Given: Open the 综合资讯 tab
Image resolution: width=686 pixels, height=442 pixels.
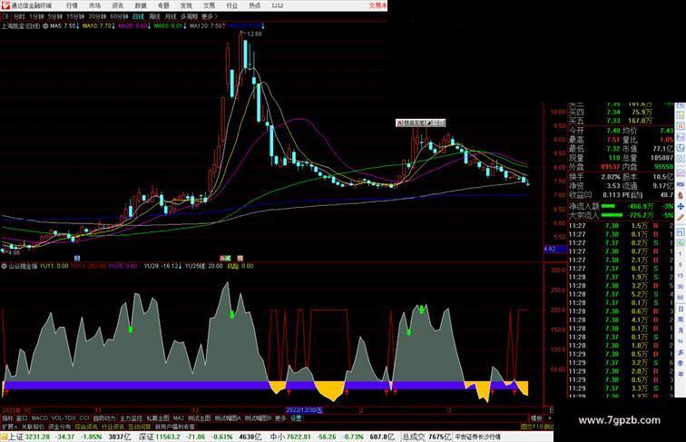Looking at the screenshot, I should (86, 427).
